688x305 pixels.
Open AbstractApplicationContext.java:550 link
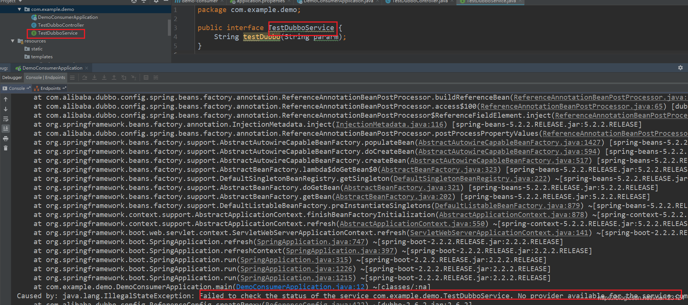[x=412, y=224]
